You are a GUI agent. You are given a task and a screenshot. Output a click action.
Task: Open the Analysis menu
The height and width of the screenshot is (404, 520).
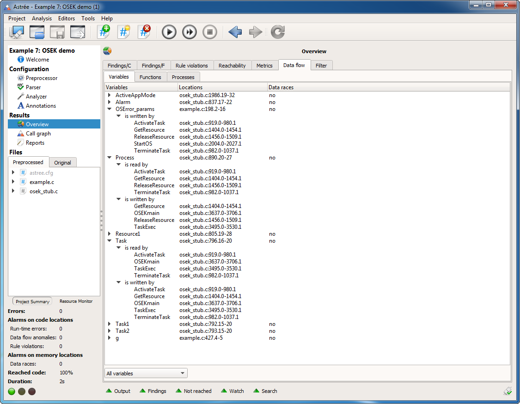[x=42, y=18]
